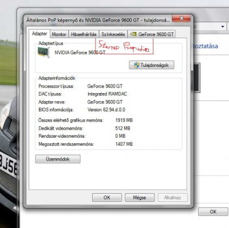229x228 pixels.
Task: Click OK in the background window
Action: [213, 211]
